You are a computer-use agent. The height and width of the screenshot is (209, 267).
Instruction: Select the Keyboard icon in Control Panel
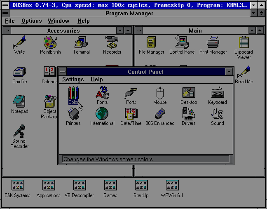(x=218, y=95)
